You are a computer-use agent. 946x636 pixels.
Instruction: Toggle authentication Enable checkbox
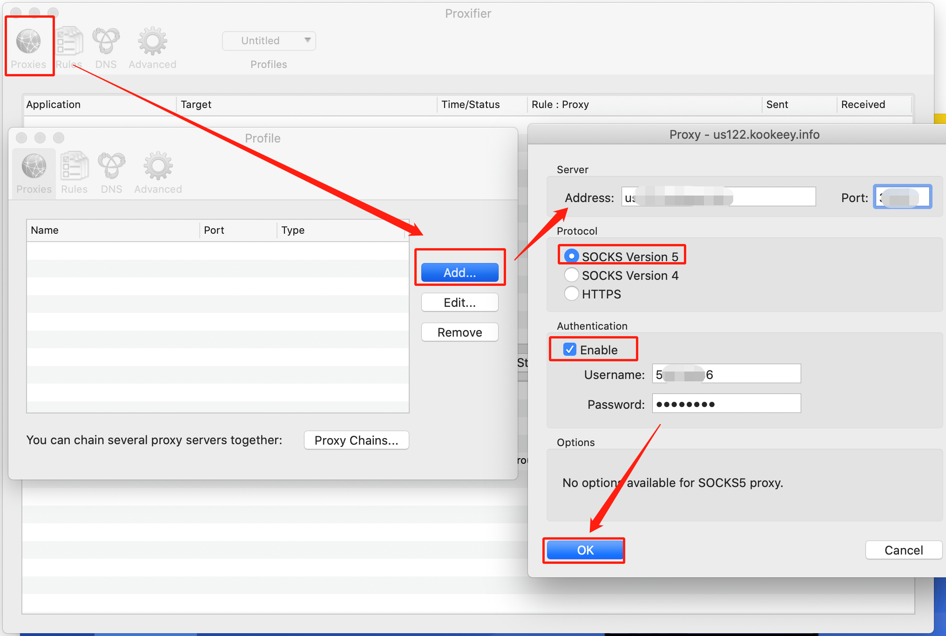[x=570, y=350]
